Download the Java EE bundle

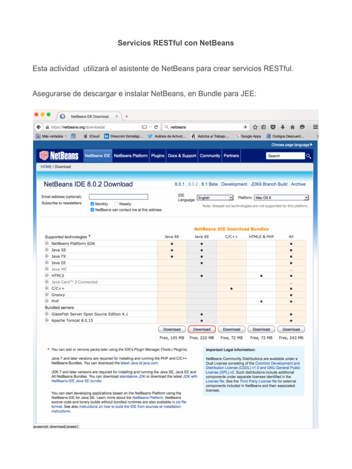(x=202, y=329)
